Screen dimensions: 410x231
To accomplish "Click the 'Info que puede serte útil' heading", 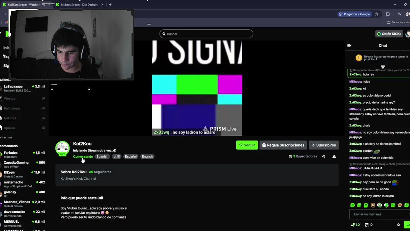I will pos(82,198).
